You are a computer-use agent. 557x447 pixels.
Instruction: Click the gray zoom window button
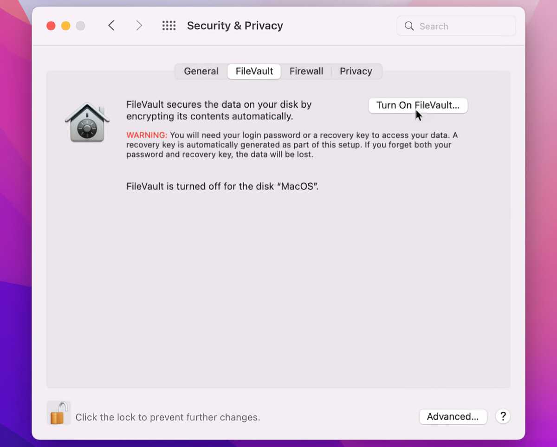coord(81,26)
